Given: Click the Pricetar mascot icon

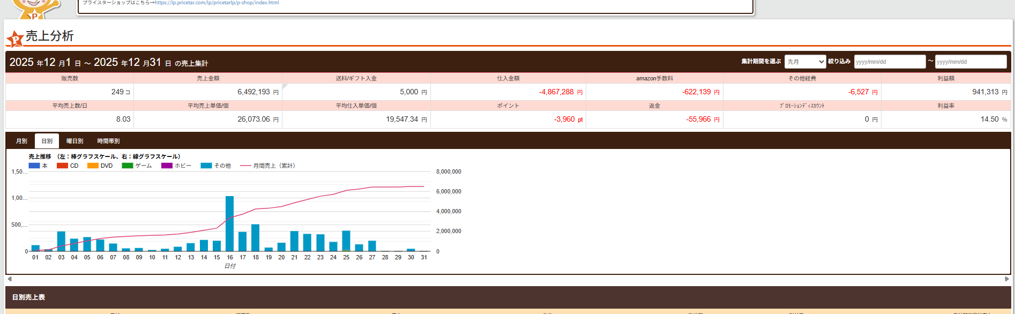Looking at the screenshot, I should click(x=35, y=8).
